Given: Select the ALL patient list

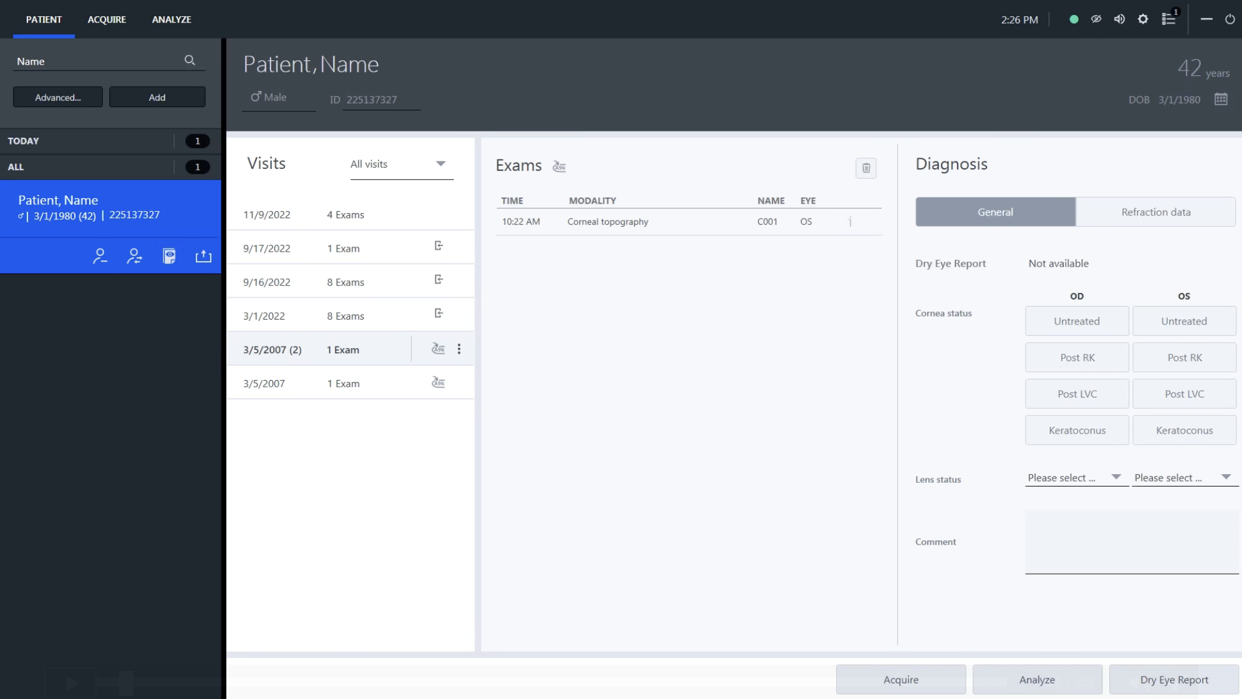Looking at the screenshot, I should [110, 167].
